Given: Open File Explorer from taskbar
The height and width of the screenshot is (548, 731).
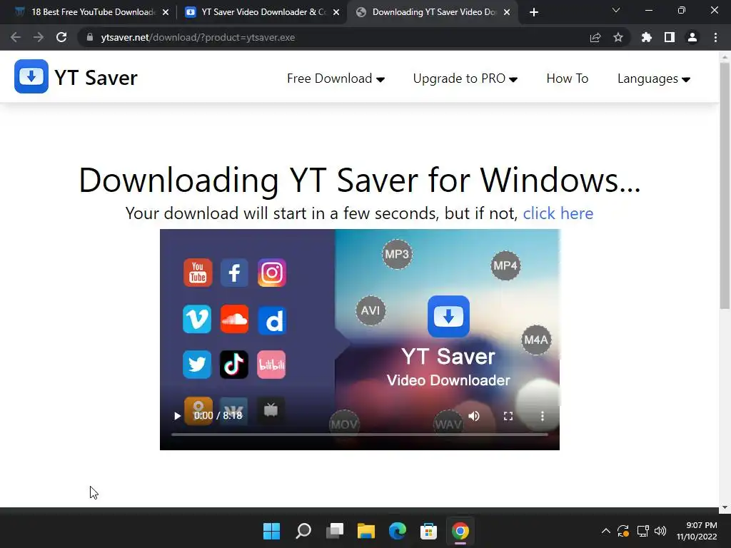Looking at the screenshot, I should [366, 531].
